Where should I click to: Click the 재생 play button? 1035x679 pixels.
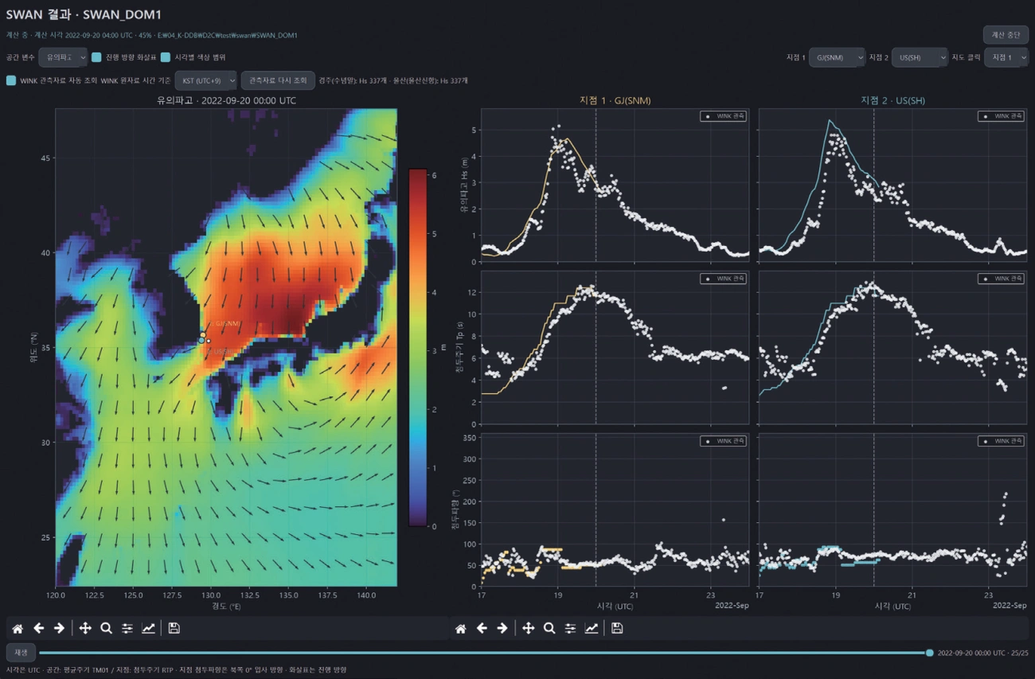(21, 653)
